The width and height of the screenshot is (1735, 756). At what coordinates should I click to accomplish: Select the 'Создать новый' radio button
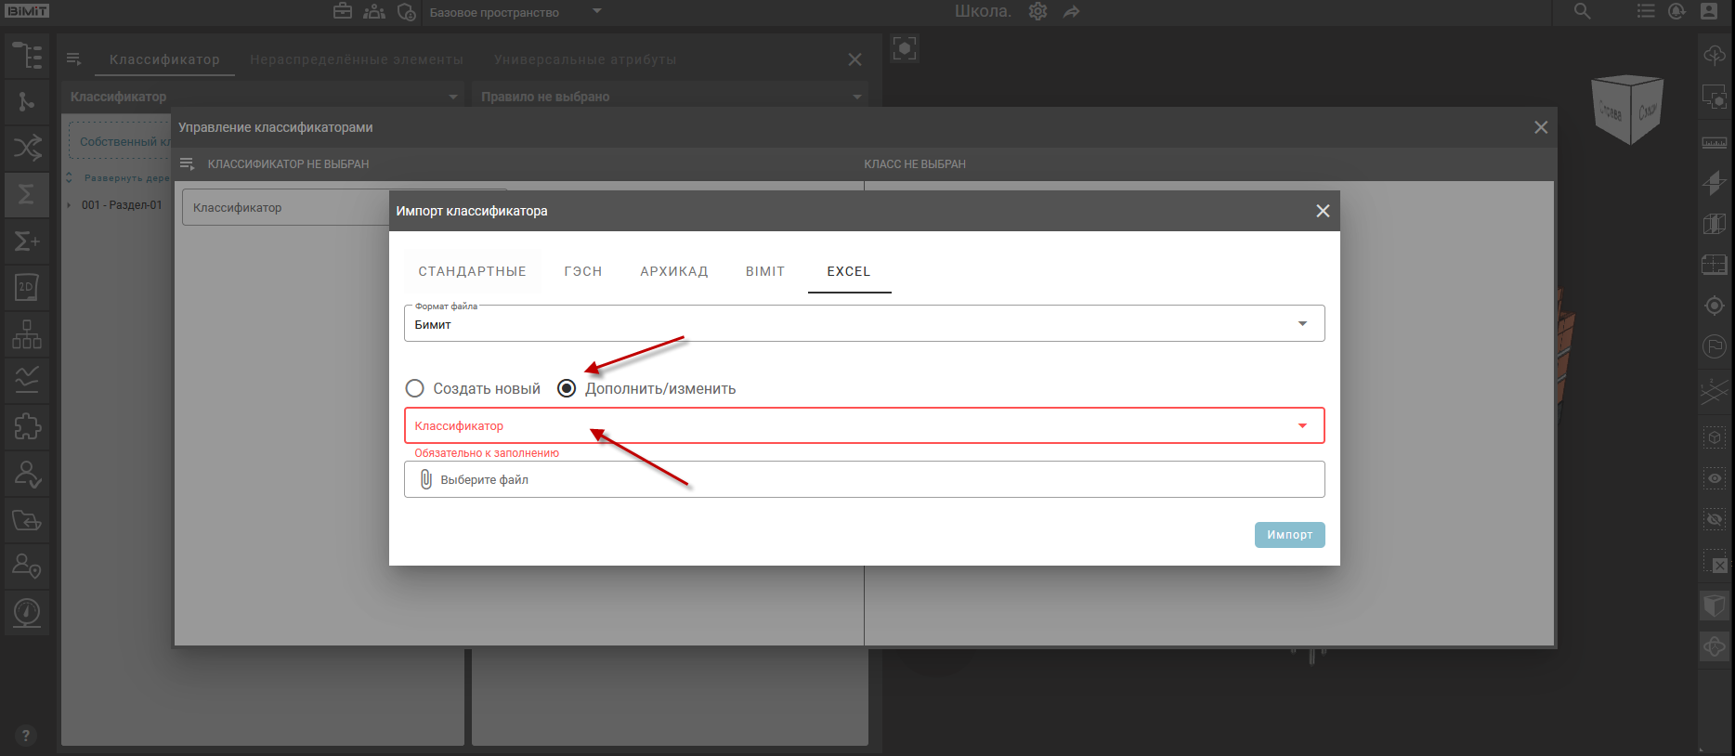415,388
